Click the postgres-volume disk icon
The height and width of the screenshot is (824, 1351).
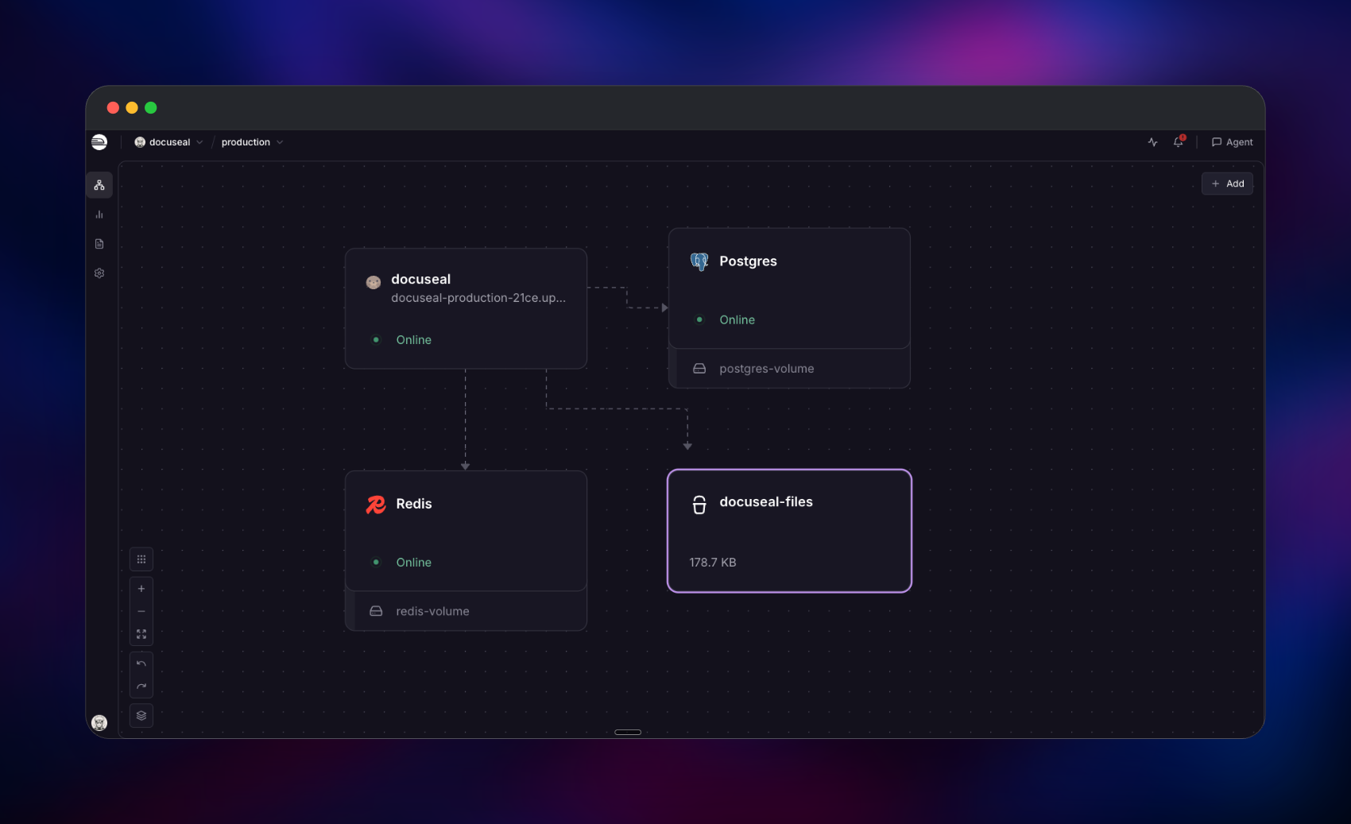coord(699,369)
